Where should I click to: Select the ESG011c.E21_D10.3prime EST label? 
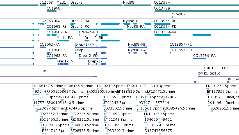pos(149,86)
